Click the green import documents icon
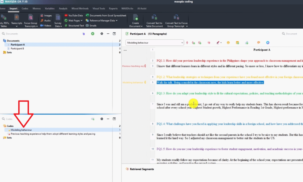 [x=93, y=34]
